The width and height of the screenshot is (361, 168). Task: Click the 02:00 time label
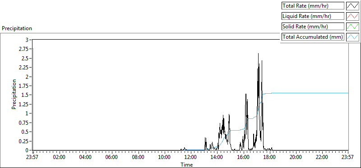click(60, 158)
